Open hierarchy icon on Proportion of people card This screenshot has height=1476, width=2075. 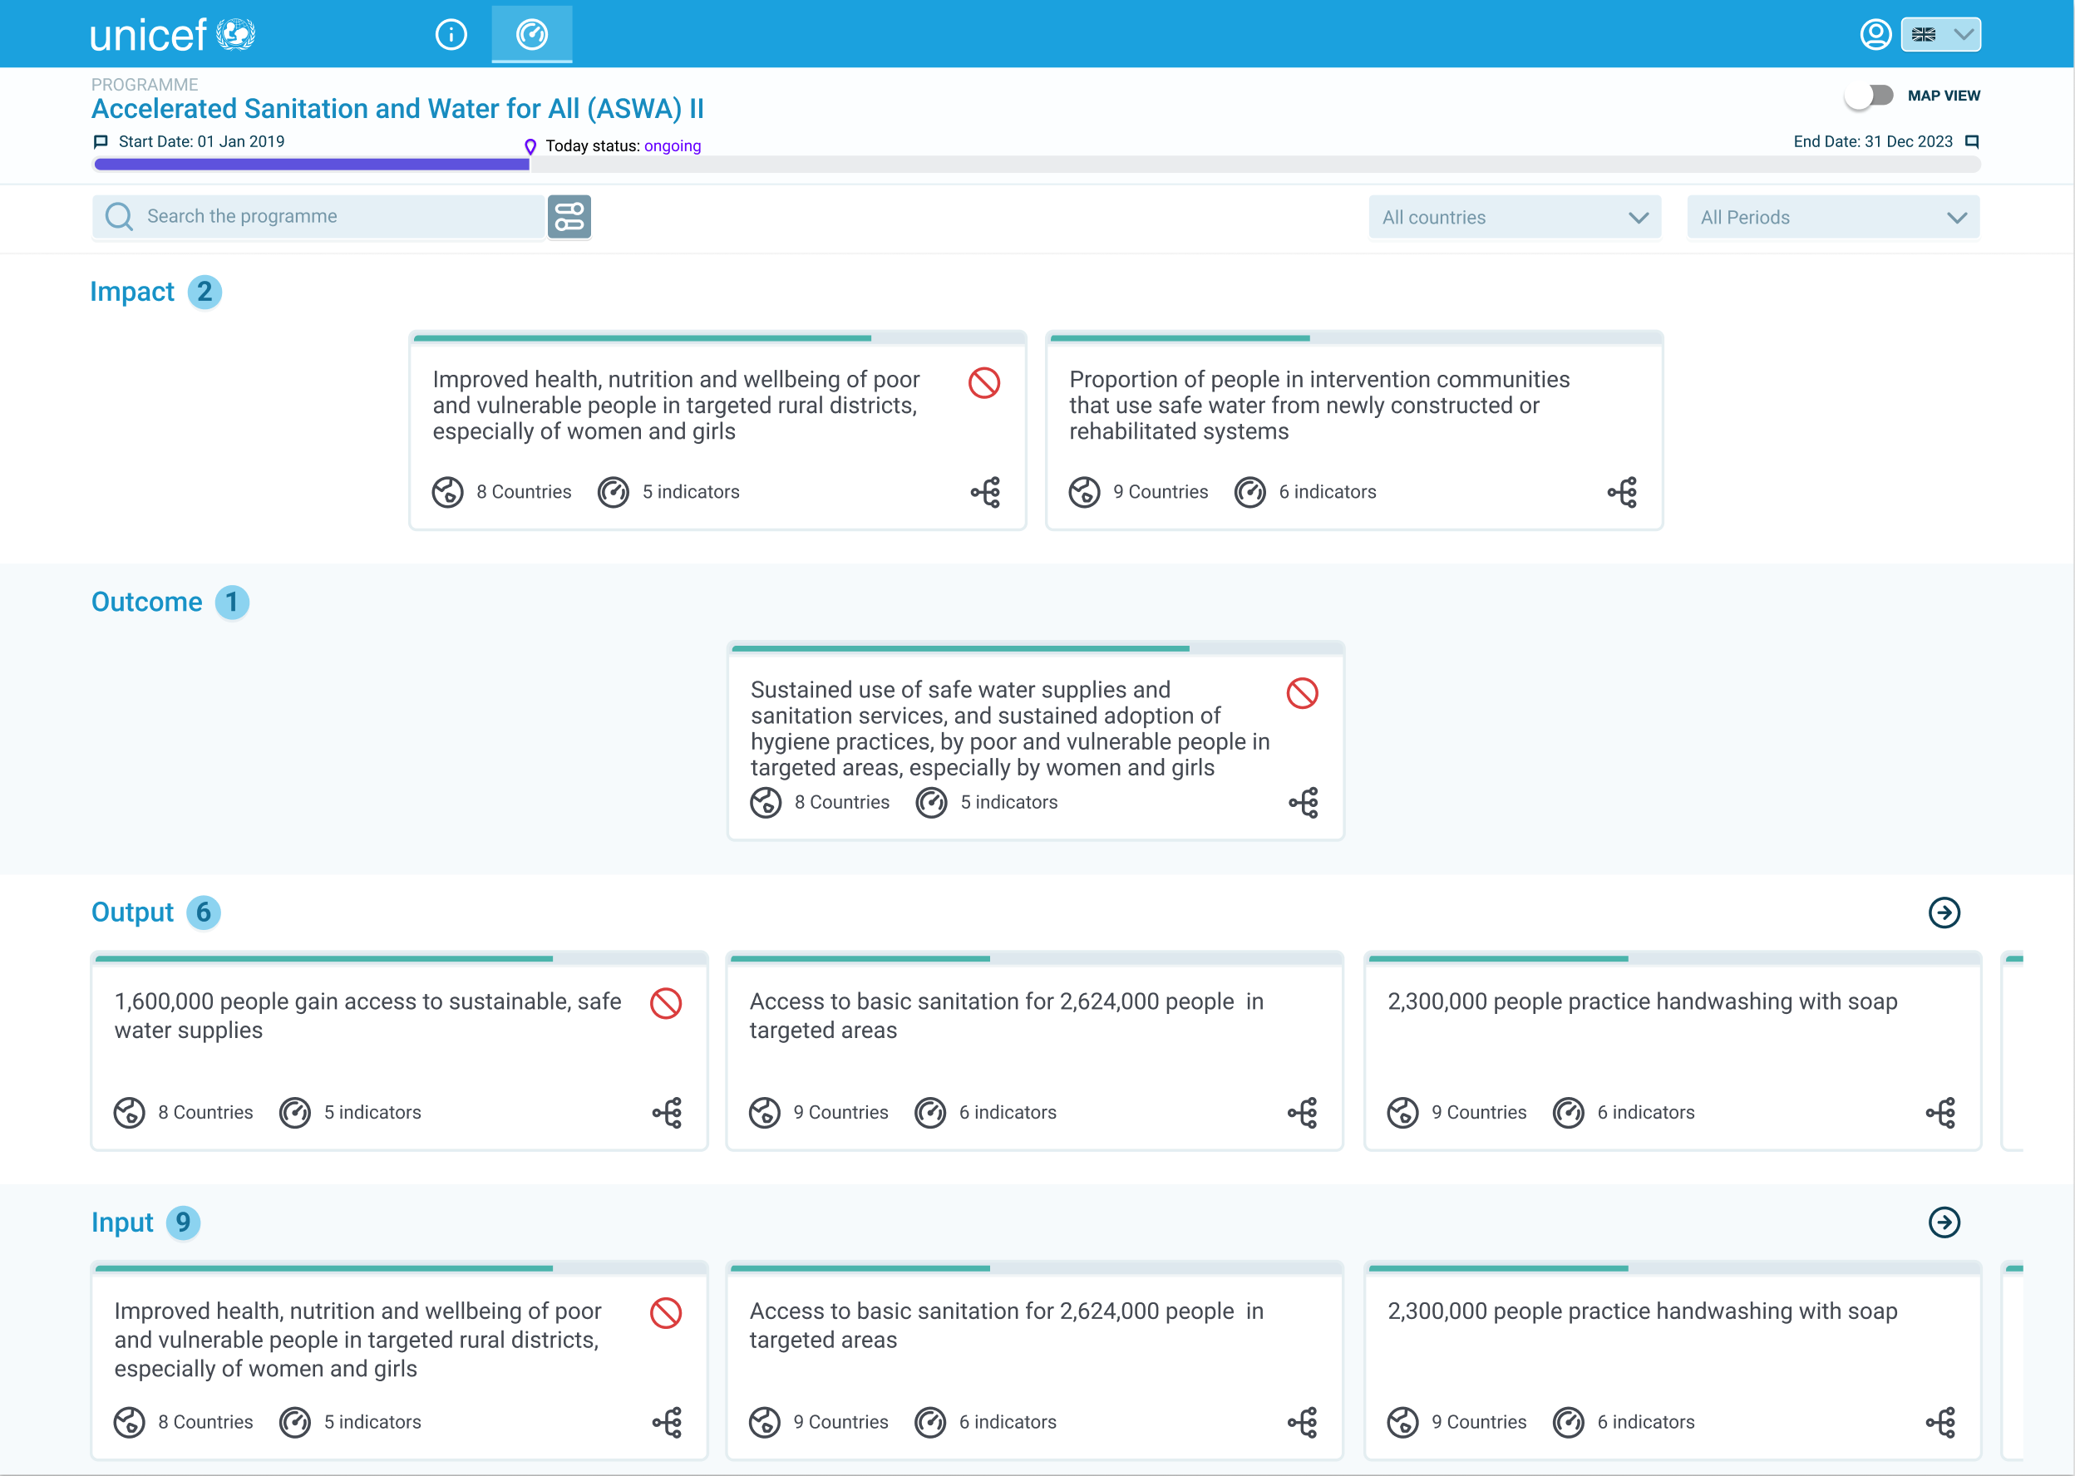pyautogui.click(x=1623, y=492)
